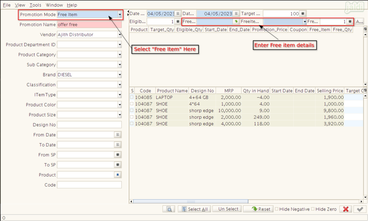Expand the FreeIte... dropdown
Image resolution: width=368 pixels, height=221 pixels.
tap(305, 22)
